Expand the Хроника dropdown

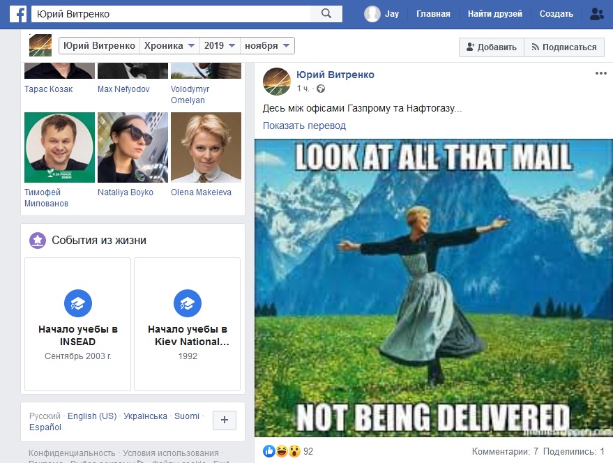[169, 46]
